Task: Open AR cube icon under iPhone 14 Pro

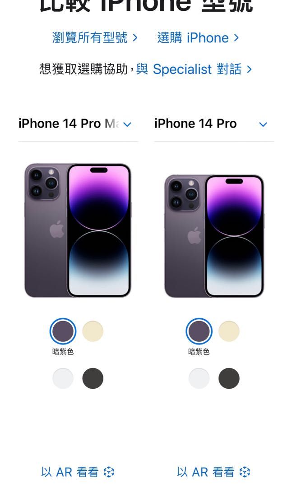Action: 245,472
